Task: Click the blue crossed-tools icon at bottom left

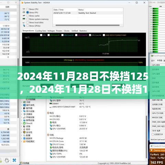Action: [x=14, y=160]
